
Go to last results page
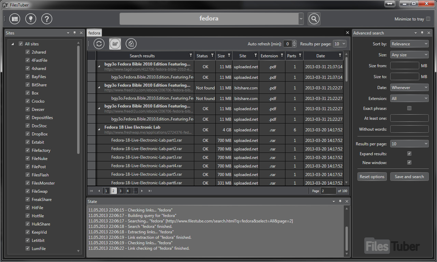pyautogui.click(x=150, y=191)
